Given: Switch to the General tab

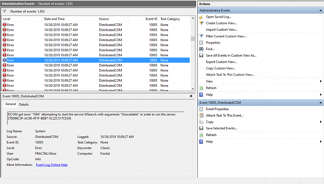Looking at the screenshot, I should (11, 104).
